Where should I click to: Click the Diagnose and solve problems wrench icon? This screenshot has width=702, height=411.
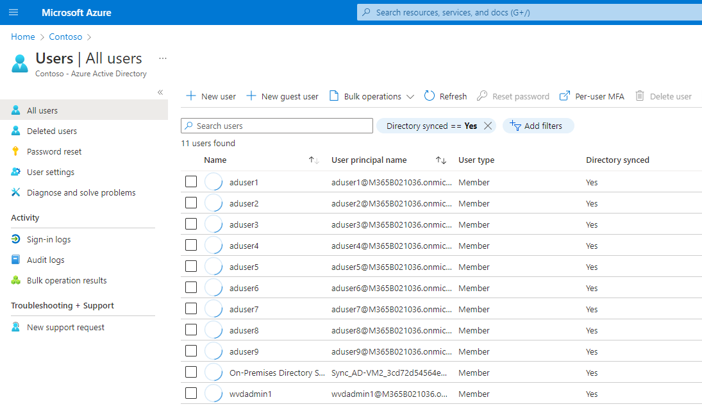point(15,192)
